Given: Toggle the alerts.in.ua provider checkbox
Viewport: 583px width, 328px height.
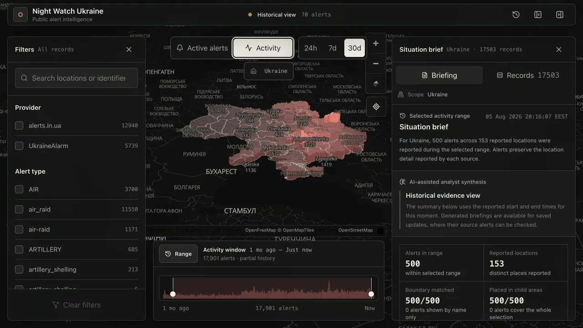Looking at the screenshot, I should pos(19,125).
